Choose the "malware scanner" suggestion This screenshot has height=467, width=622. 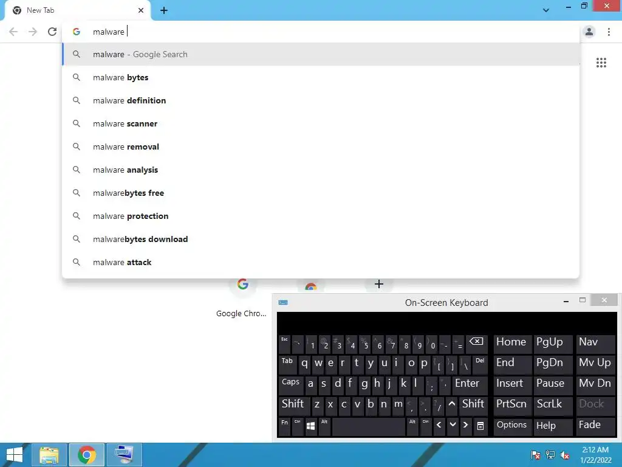[321, 123]
